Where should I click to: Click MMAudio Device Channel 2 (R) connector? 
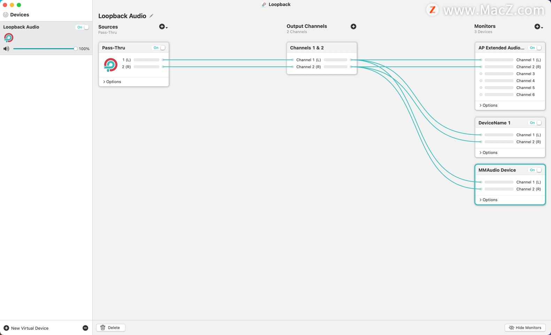[x=481, y=189]
